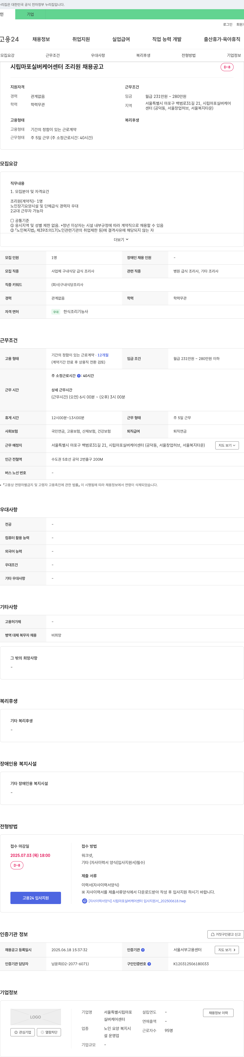Click the K120312506180033 certification number
The height and width of the screenshot is (1057, 244).
pos(191,964)
